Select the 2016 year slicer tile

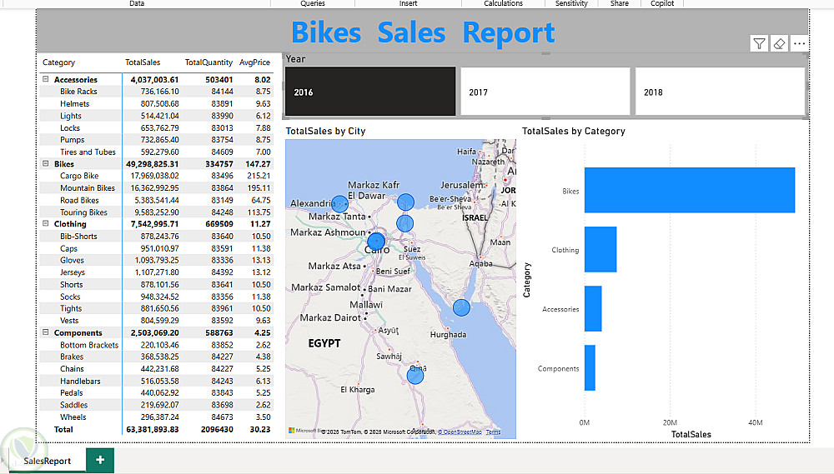pyautogui.click(x=370, y=92)
